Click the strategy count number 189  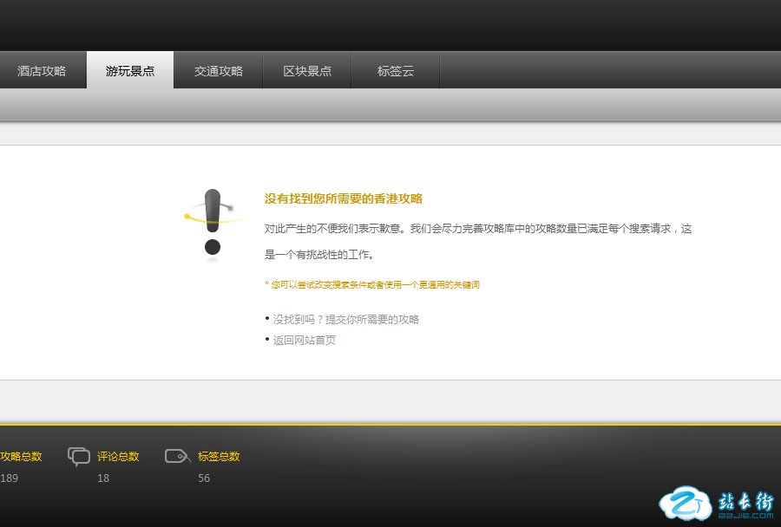pos(9,478)
